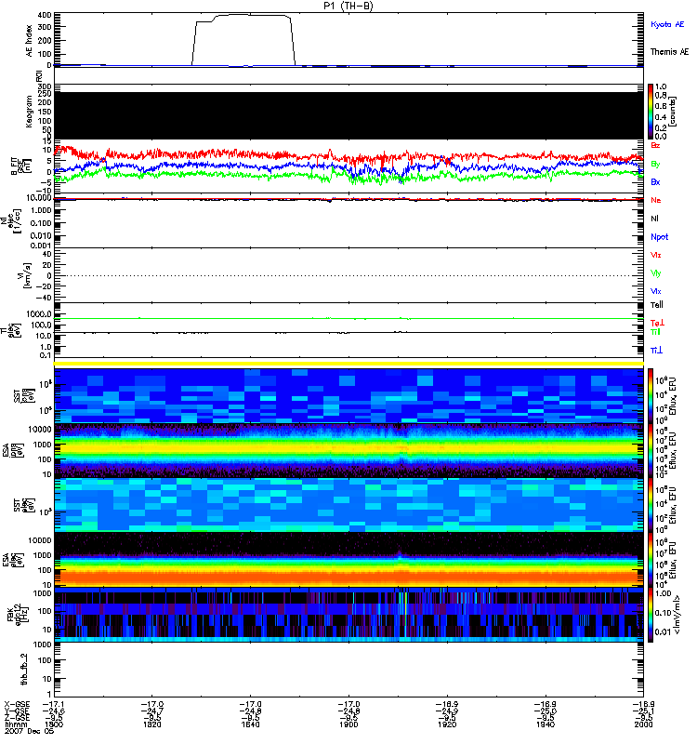The height and width of the screenshot is (744, 697).
Task: Click the X-GSE row label
Action: [16, 705]
